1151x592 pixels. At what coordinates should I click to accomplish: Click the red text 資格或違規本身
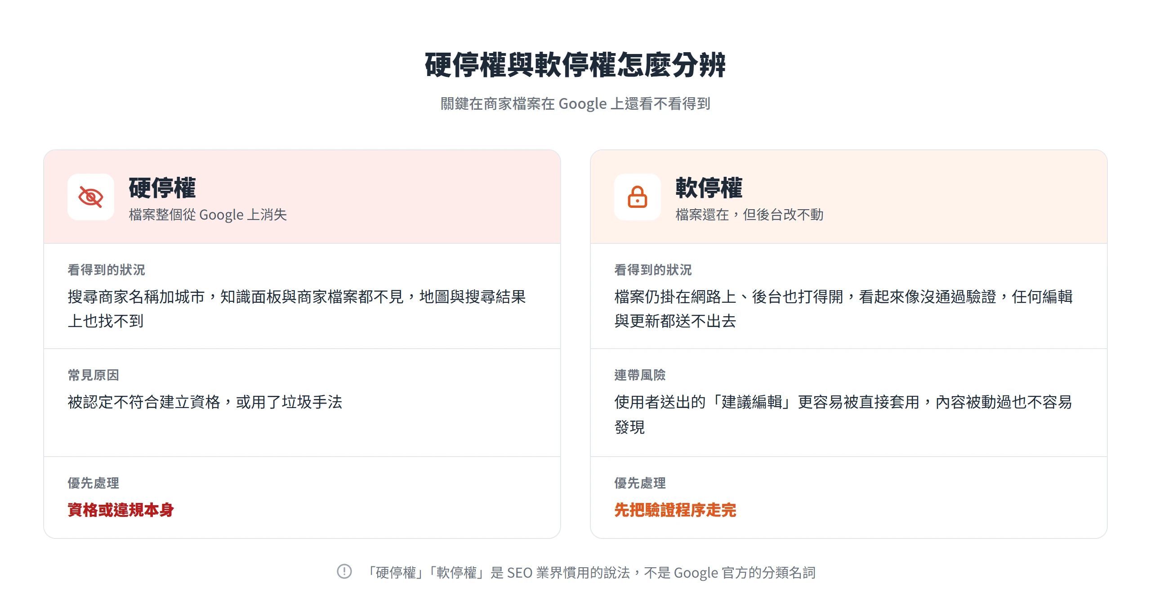[x=121, y=510]
